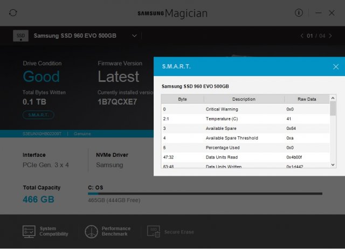The image size is (345, 249).
Task: Click the serial number S3EUNX0HB02209T
Action: coord(42,134)
